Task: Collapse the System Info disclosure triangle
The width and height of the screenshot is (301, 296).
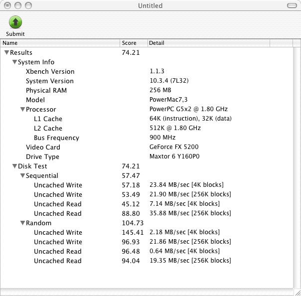Action: coord(14,62)
